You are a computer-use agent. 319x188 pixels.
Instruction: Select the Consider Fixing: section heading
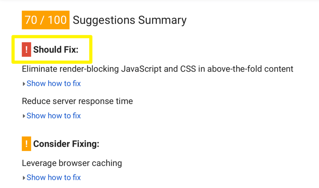tap(66, 144)
